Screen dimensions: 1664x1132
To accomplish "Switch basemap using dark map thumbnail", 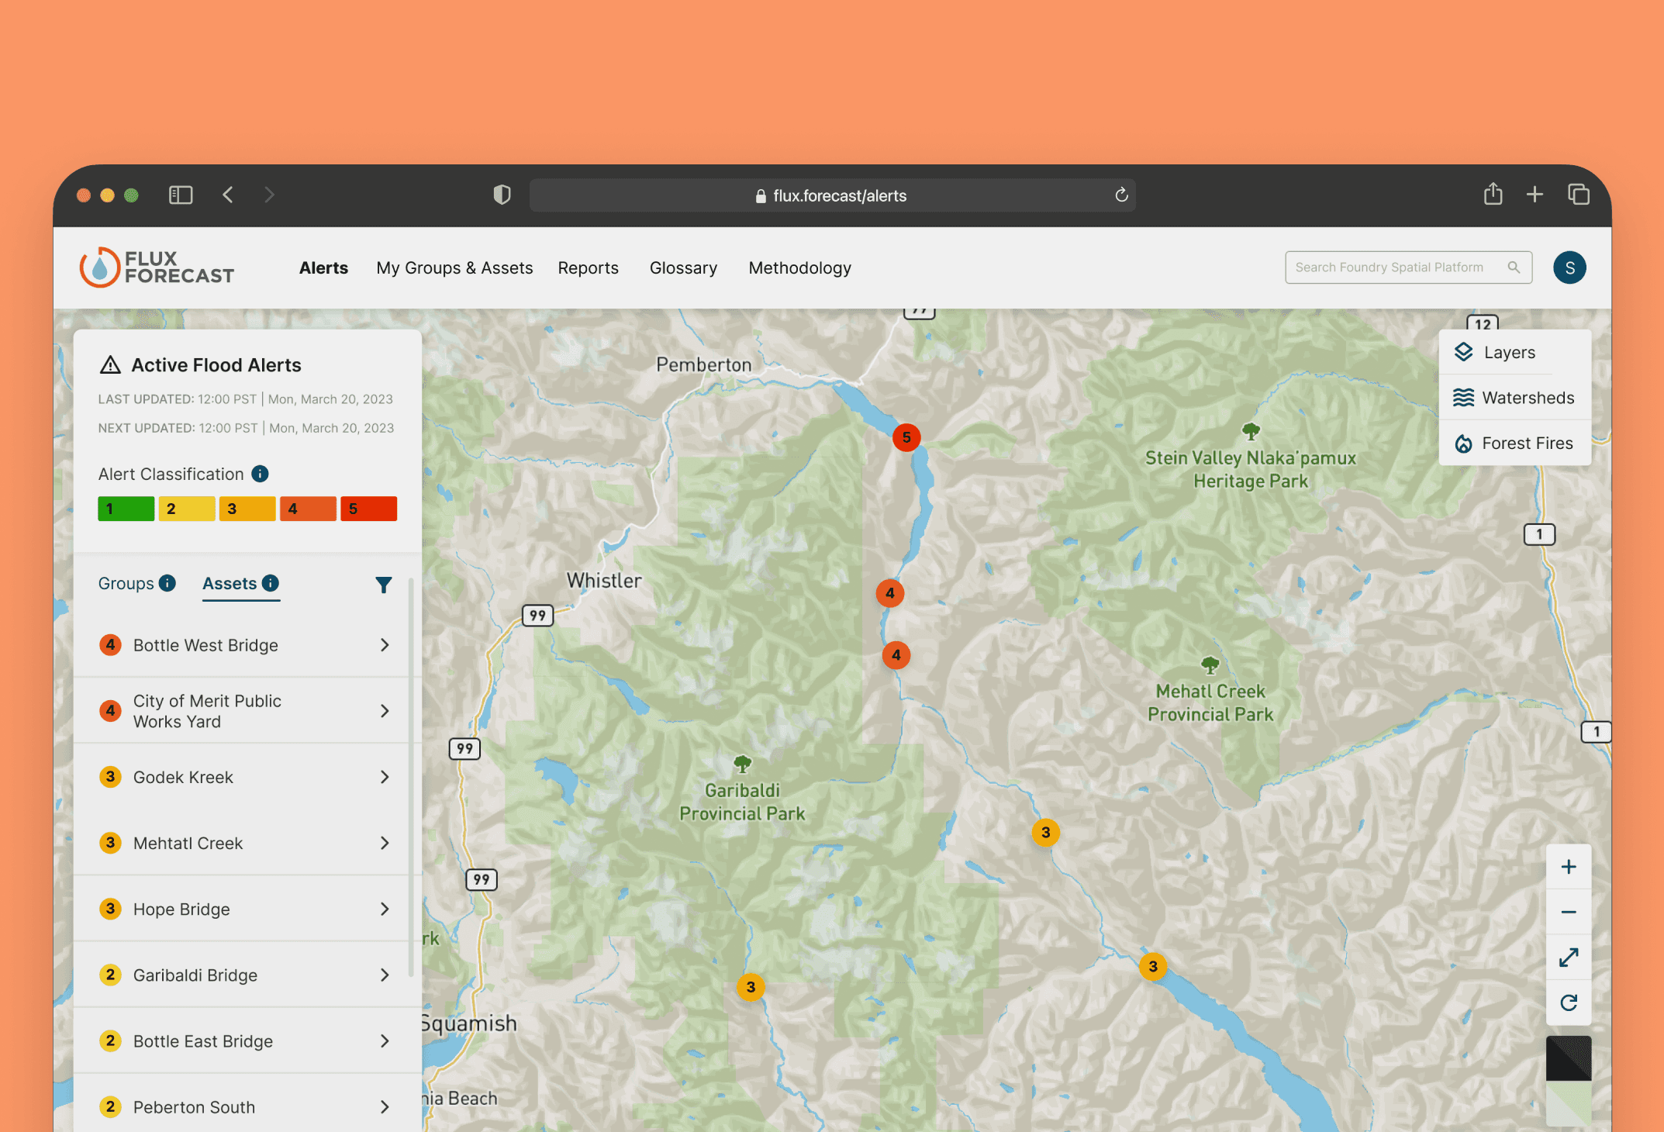I will coord(1568,1058).
